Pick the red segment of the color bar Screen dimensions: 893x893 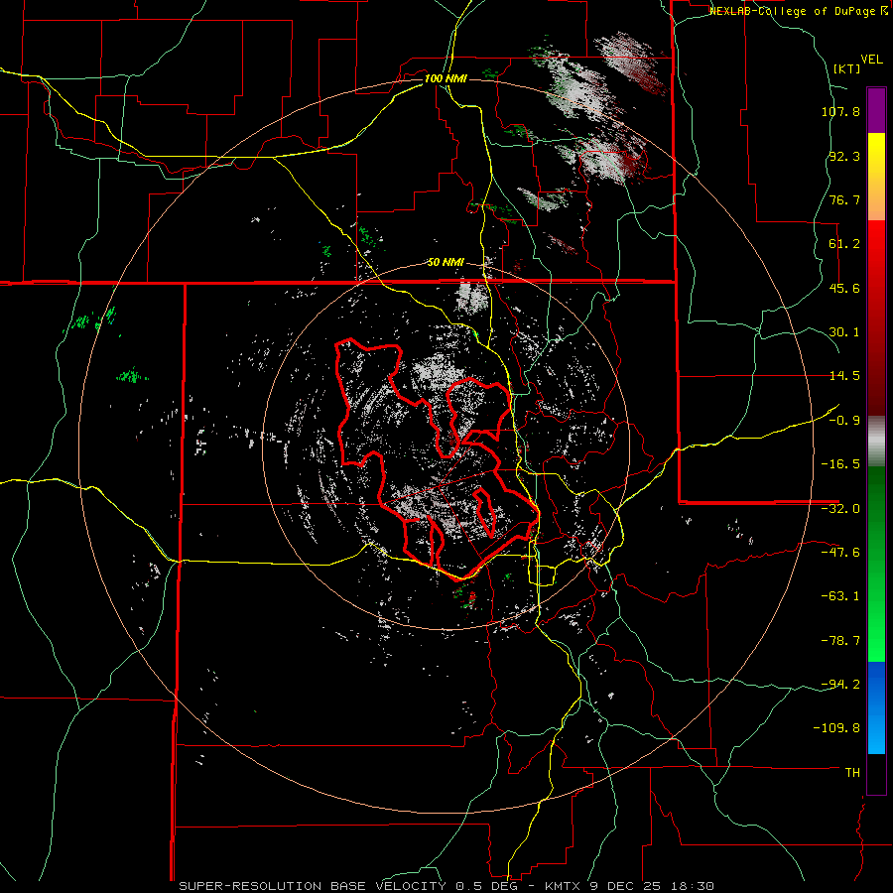coord(876,318)
